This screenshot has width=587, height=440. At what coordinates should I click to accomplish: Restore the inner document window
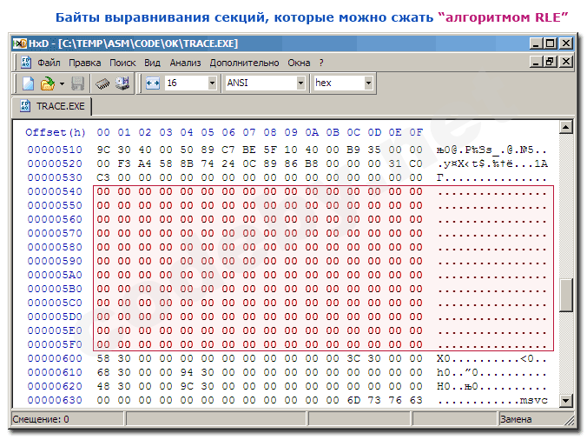pos(551,62)
